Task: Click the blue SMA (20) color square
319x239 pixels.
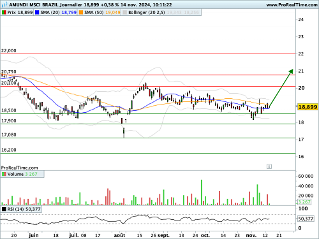Action: pos(37,13)
